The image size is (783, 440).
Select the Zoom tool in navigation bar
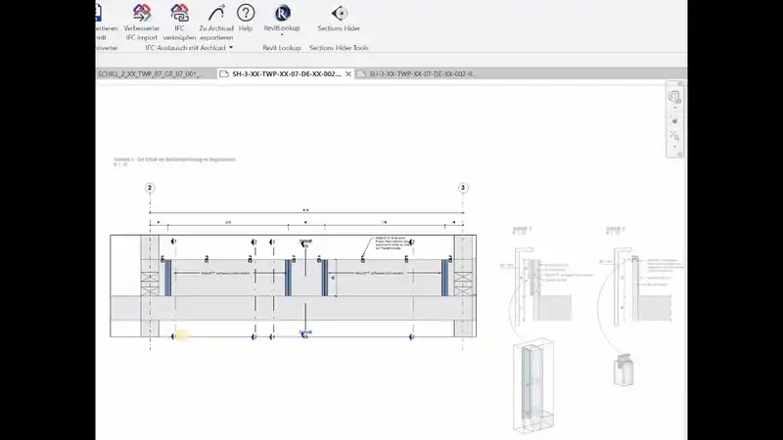674,136
